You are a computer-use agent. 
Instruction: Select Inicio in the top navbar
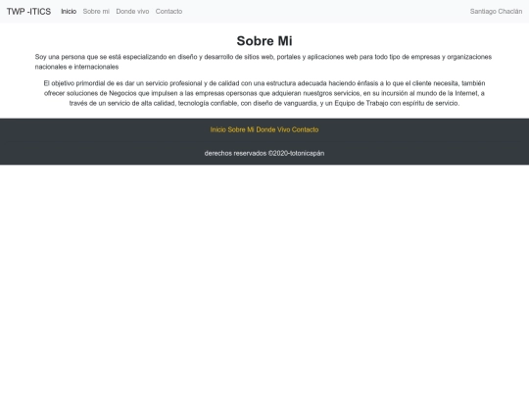(69, 12)
